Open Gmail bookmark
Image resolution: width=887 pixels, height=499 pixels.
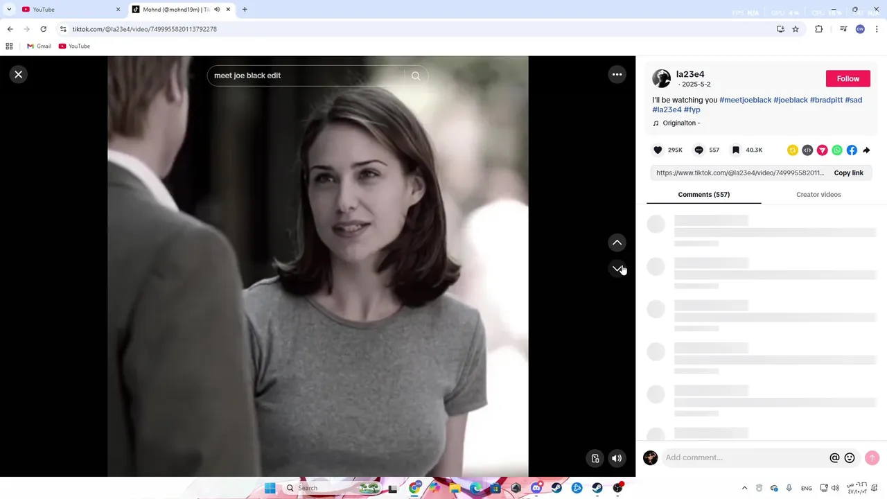(39, 46)
